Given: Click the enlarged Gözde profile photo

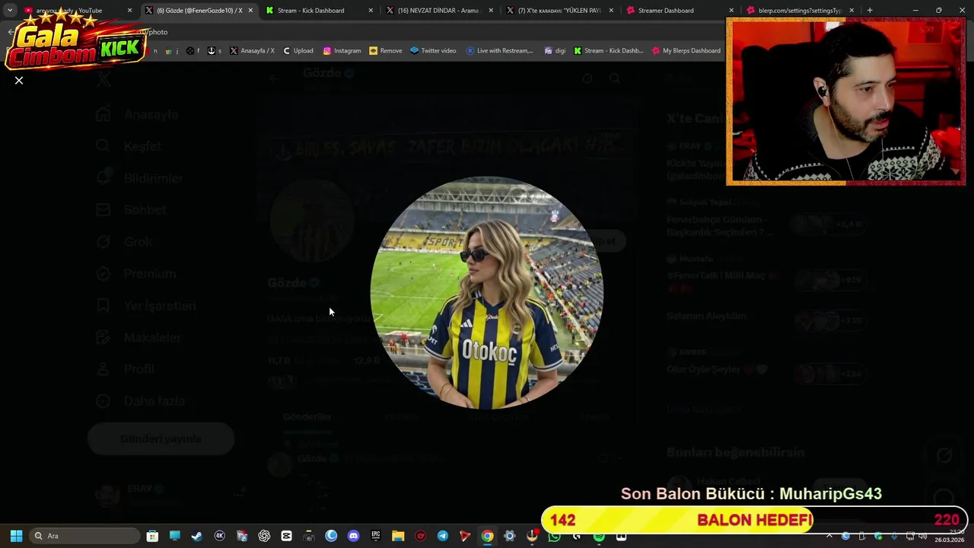Looking at the screenshot, I should tap(487, 293).
